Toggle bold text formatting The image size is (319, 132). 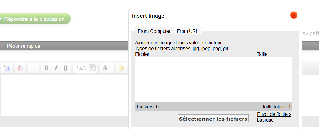pos(46,68)
